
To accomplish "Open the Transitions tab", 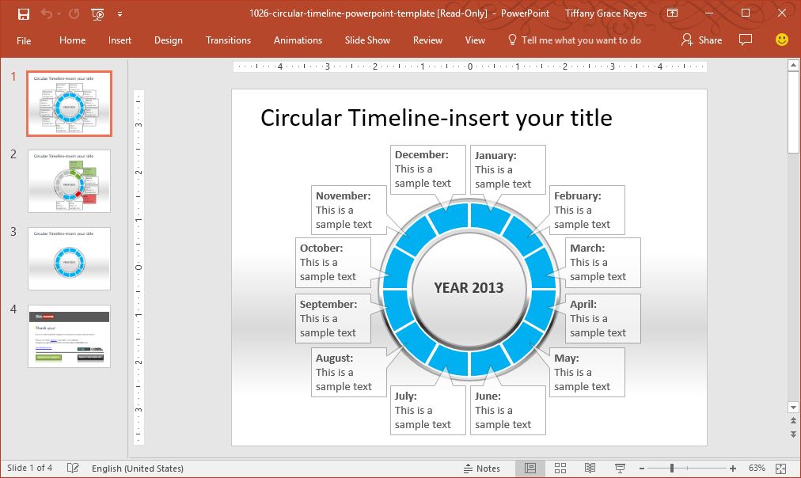I will click(x=228, y=40).
